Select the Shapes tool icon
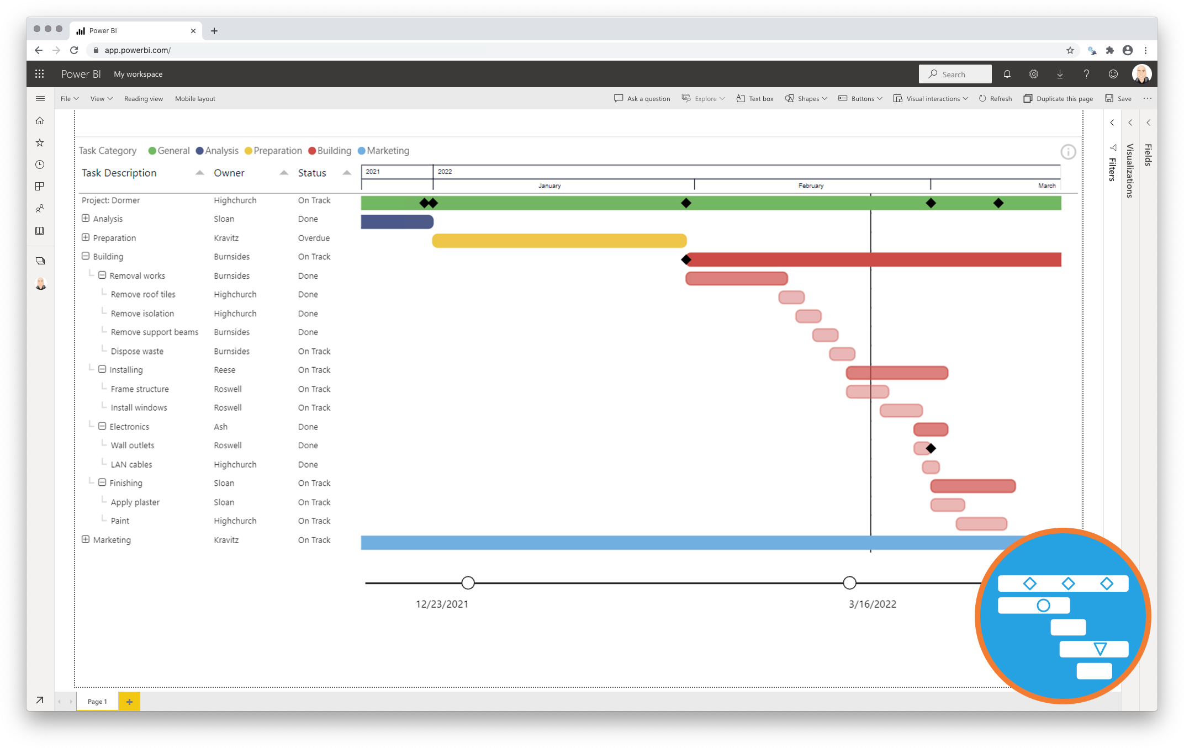The image size is (1184, 748). pyautogui.click(x=789, y=97)
